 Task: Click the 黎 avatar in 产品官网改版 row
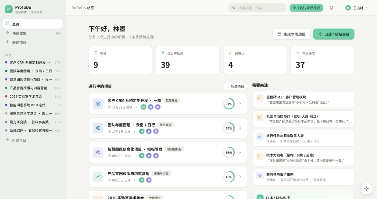coord(149,180)
